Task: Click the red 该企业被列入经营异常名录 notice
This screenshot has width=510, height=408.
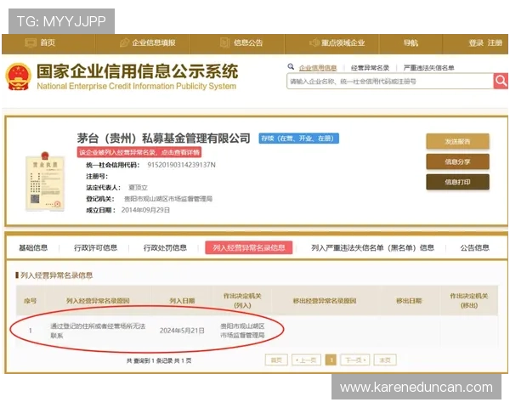Action: coord(139,152)
